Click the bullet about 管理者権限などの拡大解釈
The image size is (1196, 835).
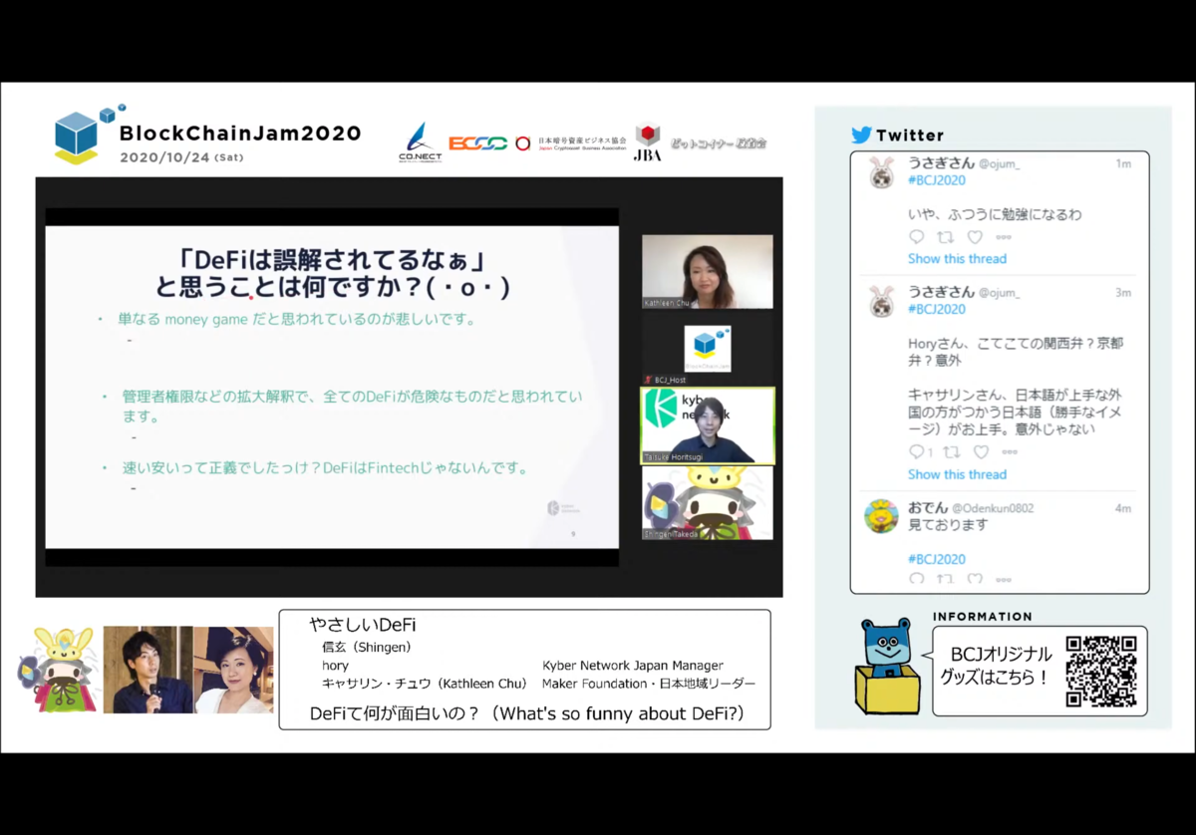[352, 406]
